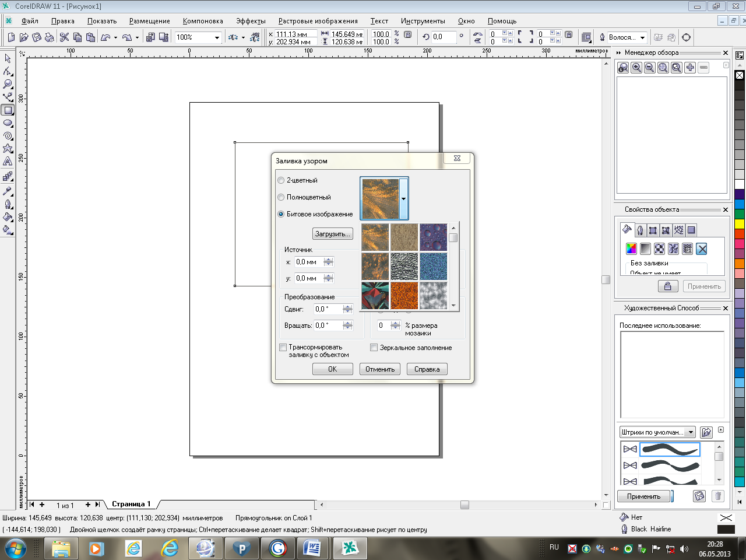746x560 pixels.
Task: Select the Pick (arrow) tool
Action: (8, 58)
